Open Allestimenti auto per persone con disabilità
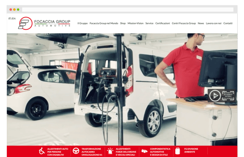Screen dimensions: 244x157 pos(58,152)
